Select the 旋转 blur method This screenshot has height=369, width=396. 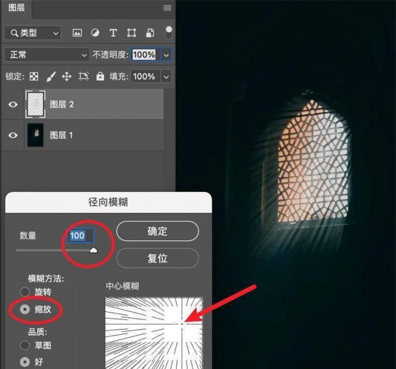pos(25,292)
